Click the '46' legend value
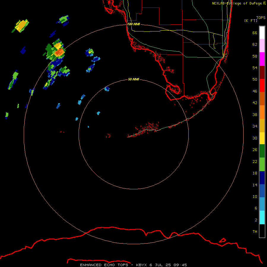This screenshot has height=267, width=267. point(255,91)
